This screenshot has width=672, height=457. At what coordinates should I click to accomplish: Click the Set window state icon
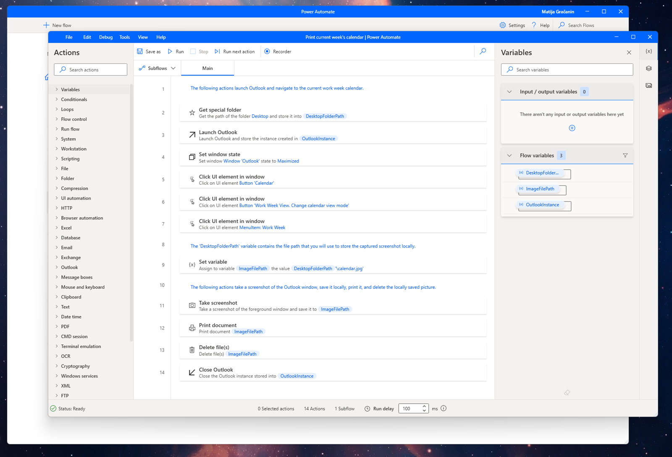pos(192,157)
